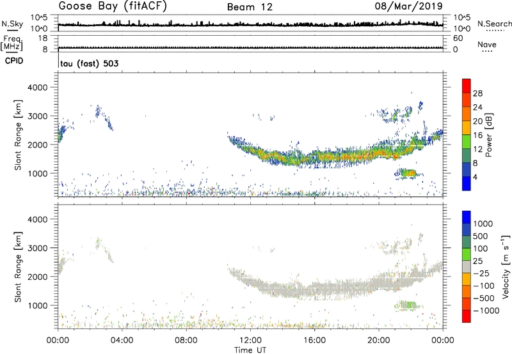The image size is (512, 354).
Task: Click the "Power [dB]" color bar title
Action: (488, 135)
